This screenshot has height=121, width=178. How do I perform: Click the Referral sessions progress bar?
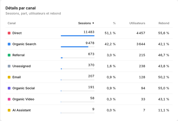click(x=78, y=58)
